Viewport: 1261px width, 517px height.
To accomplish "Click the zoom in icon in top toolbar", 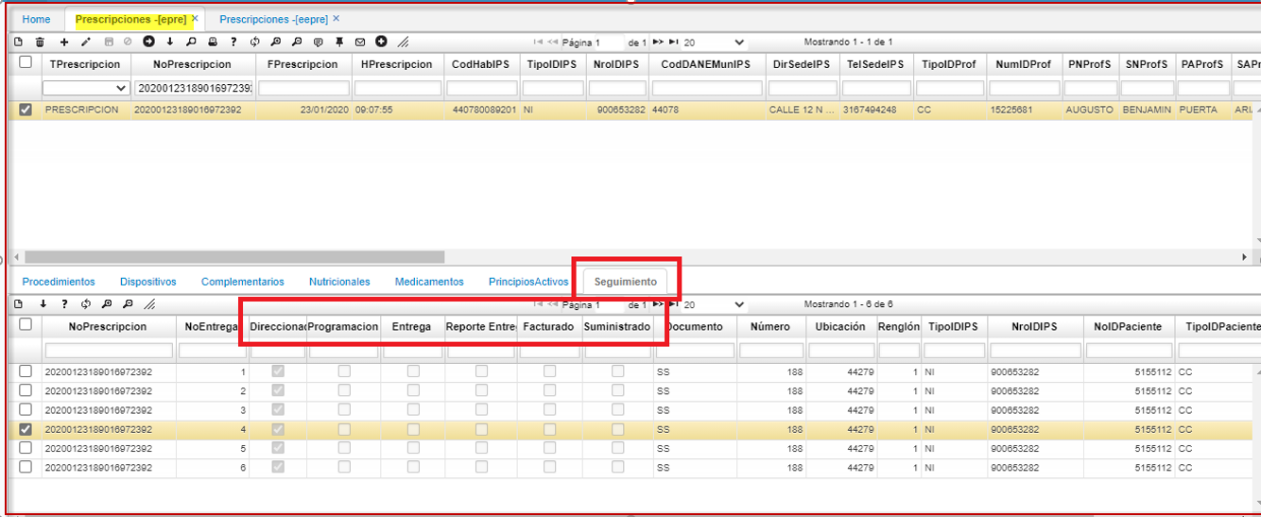I will [x=276, y=43].
